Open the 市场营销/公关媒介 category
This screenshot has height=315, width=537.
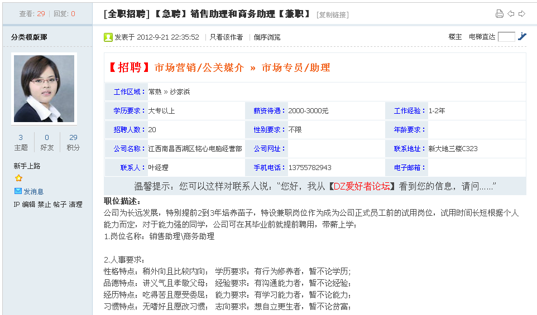point(199,67)
